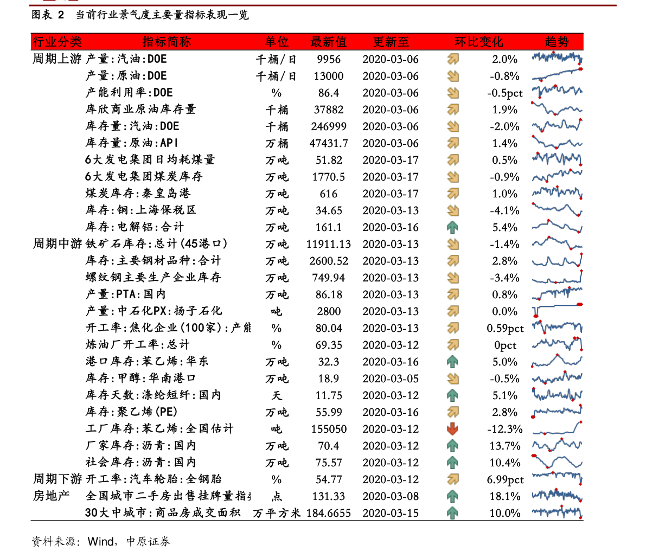
Task: Click the green up arrow for 厂家库存:沥青:国内
Action: (x=452, y=446)
